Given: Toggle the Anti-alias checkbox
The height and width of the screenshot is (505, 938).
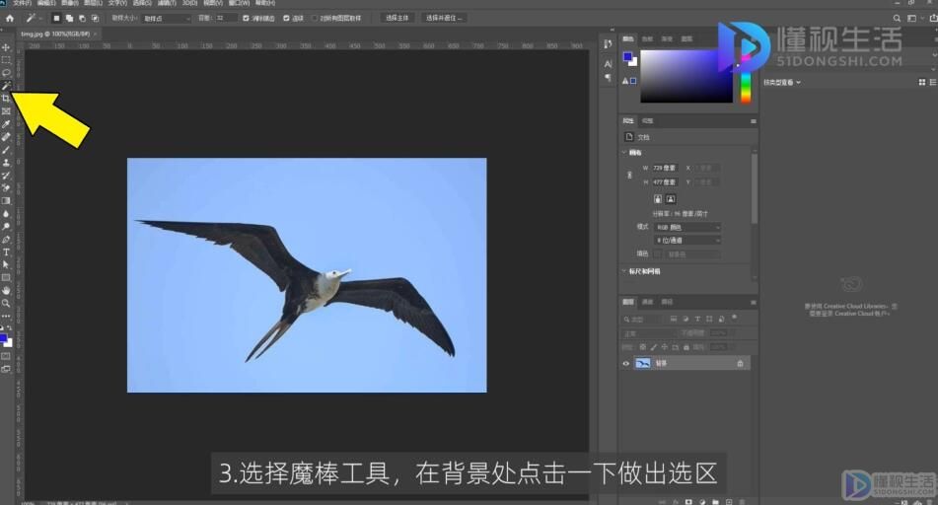Looking at the screenshot, I should click(x=246, y=18).
